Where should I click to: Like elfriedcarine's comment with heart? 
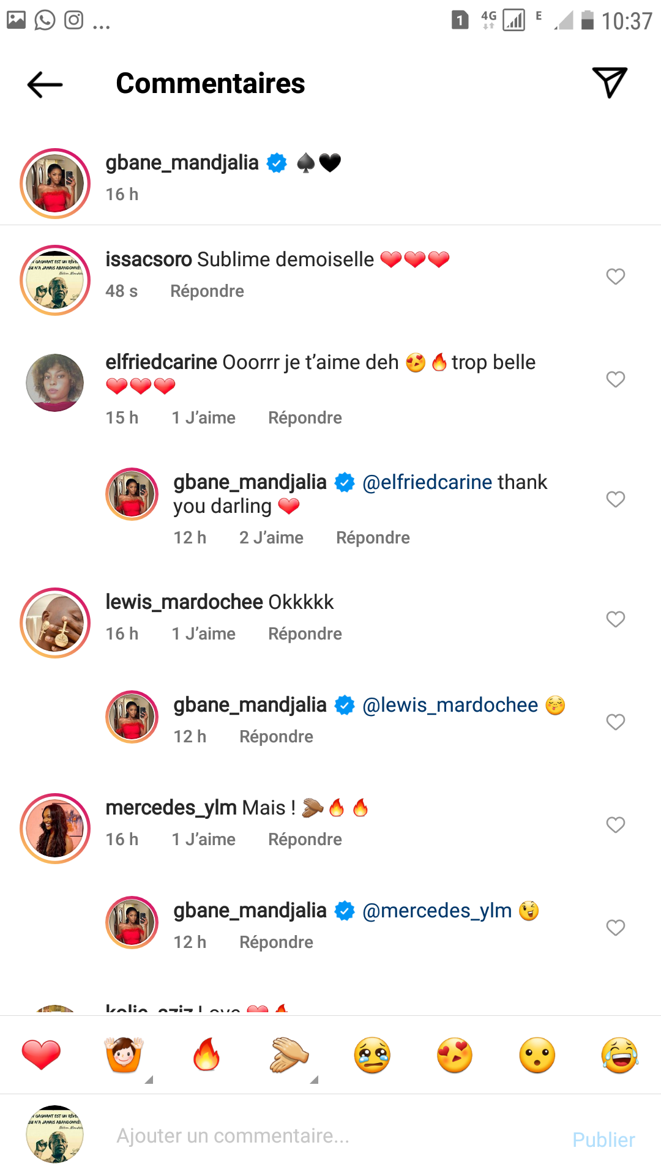click(615, 379)
